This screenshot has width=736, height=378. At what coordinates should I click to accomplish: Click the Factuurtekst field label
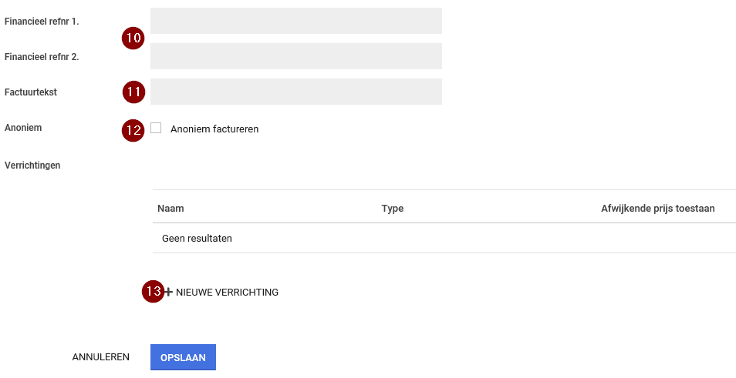(31, 92)
